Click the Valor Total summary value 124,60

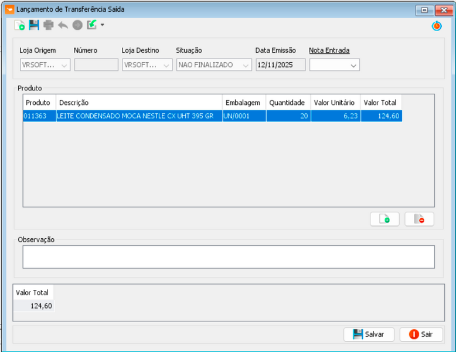[x=34, y=306]
